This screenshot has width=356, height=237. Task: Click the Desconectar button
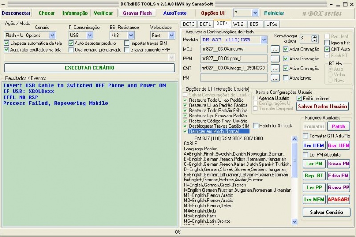coord(16,13)
